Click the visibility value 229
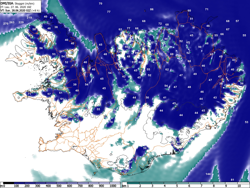Viewport: 250px width, 188px height. [x=21, y=22]
